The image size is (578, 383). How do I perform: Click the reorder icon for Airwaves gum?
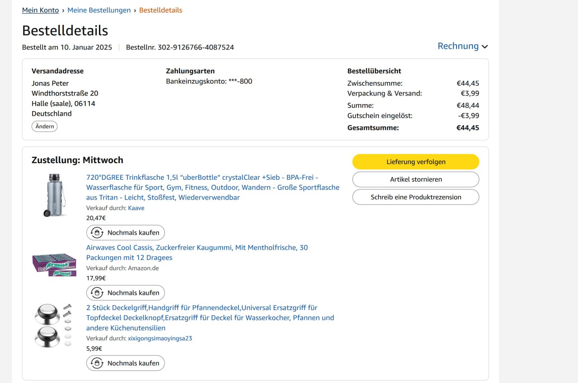pos(97,293)
